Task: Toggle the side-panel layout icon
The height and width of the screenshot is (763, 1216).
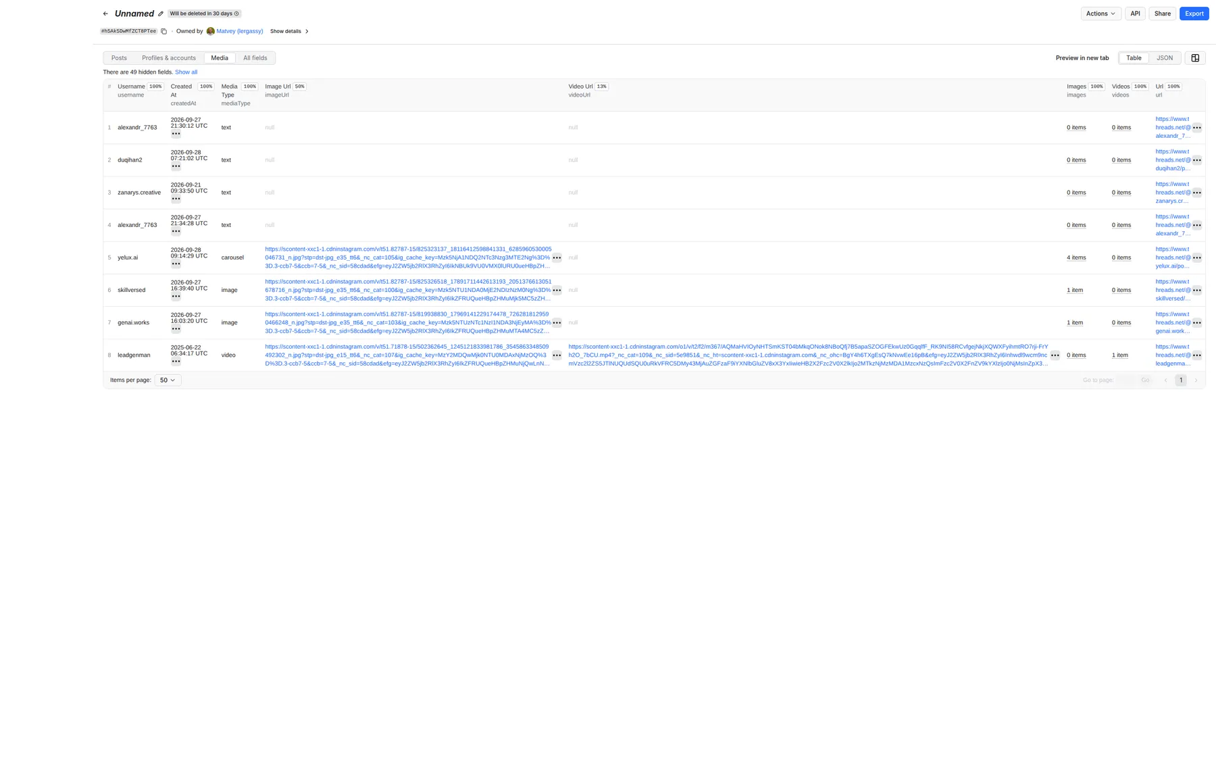Action: click(1195, 58)
